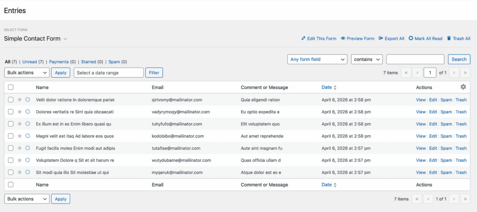This screenshot has width=477, height=212.
Task: Mark kodobibo@mailinator.com entry as read
Action: tap(27, 136)
